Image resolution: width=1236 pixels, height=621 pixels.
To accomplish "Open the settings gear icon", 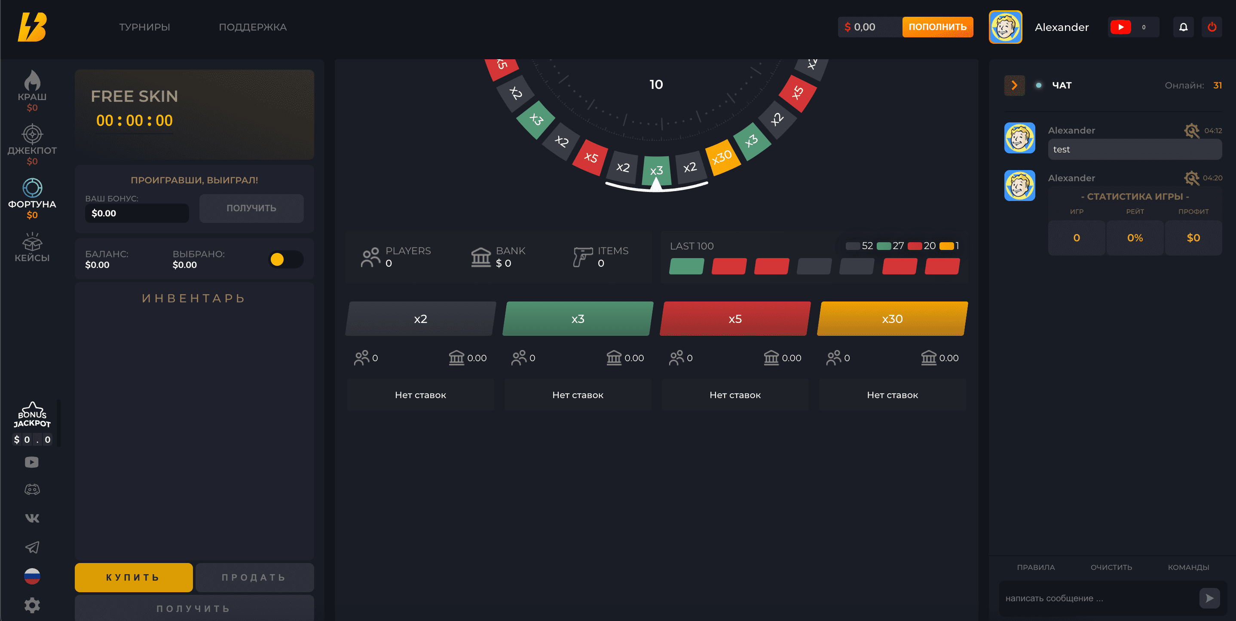I will pos(32,605).
